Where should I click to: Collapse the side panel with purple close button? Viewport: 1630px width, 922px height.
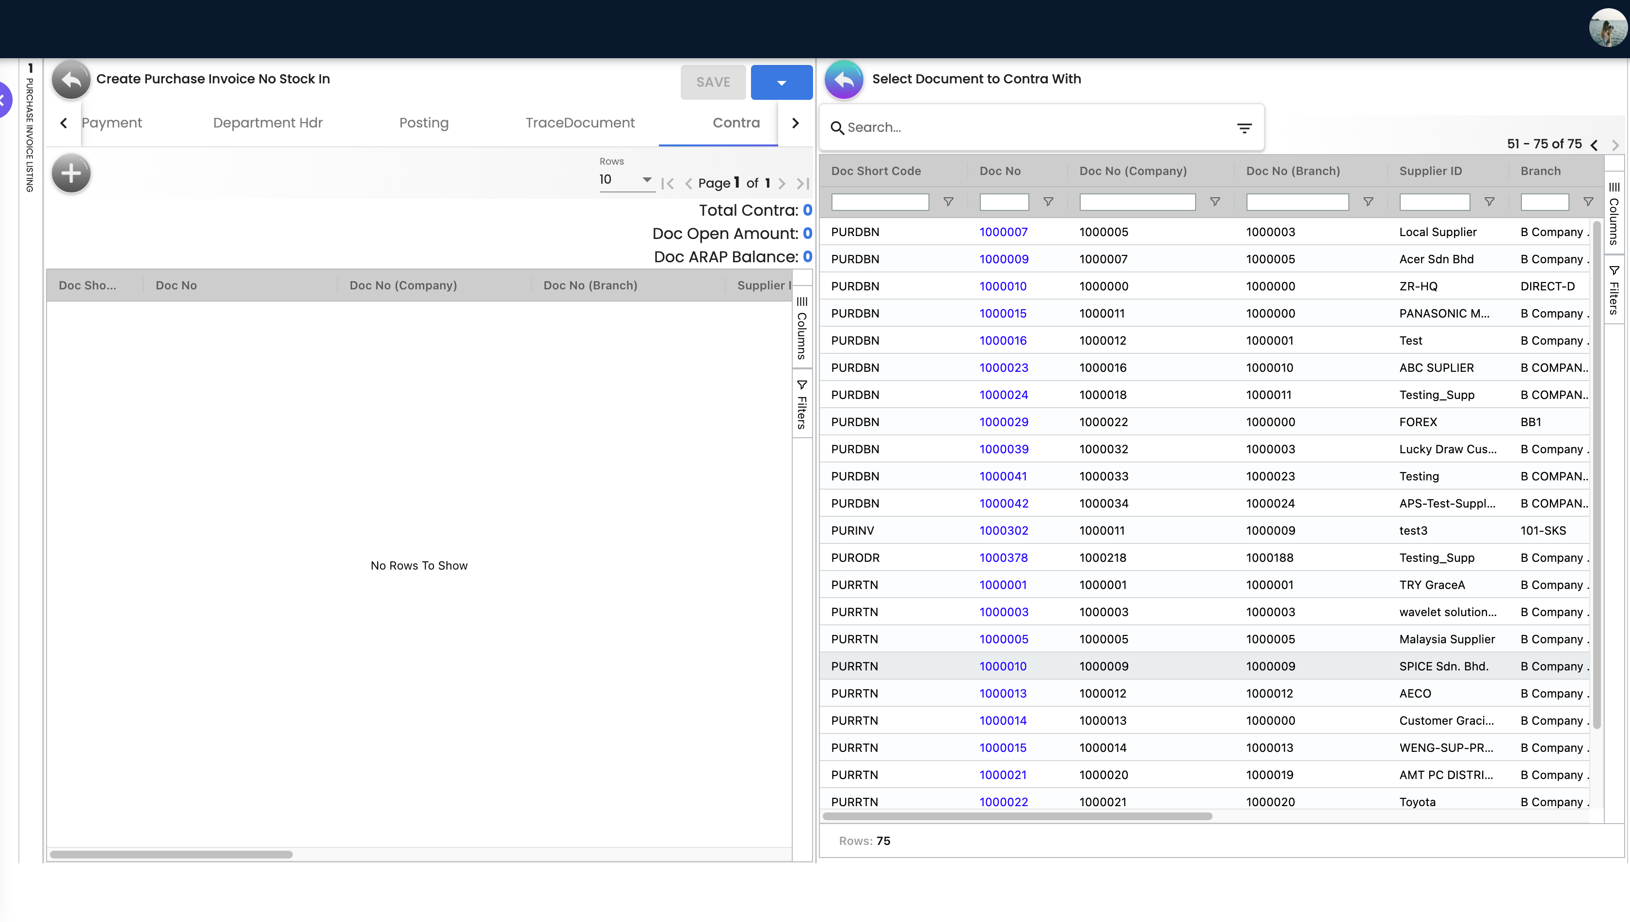point(5,99)
